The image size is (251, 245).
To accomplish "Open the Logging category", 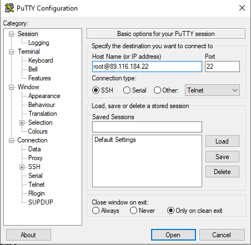I will [39, 43].
